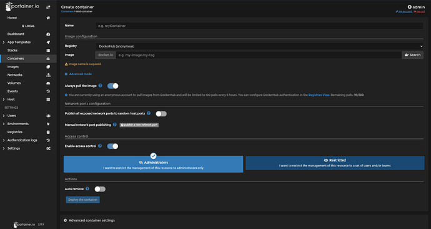Click help icon beside Enable access control
This screenshot has height=229, width=431.
100,146
